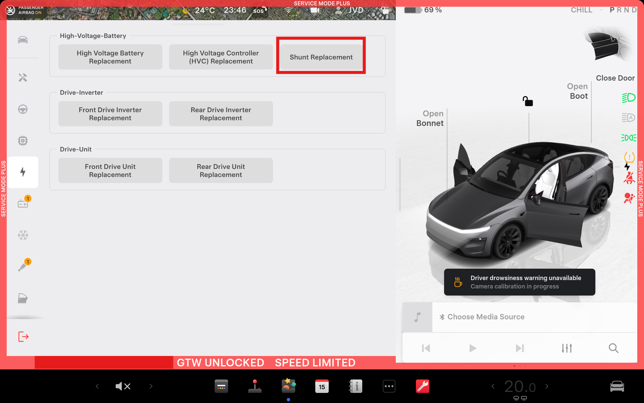Viewport: 644px width, 403px height.
Task: Open the red wrench service app
Action: point(422,386)
